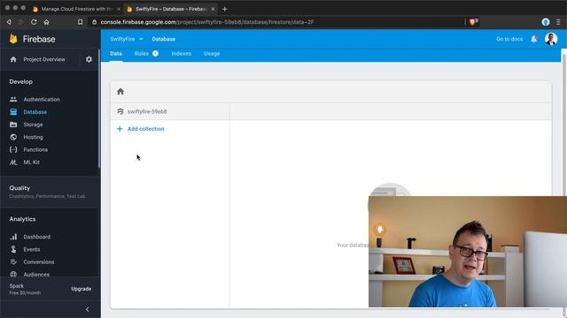The image size is (567, 318).
Task: Switch to Manage Cloud Firestore browser tab
Action: tap(77, 9)
